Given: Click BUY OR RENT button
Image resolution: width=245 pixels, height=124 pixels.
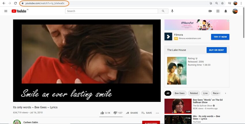Looking at the screenshot, I should click(x=216, y=50).
